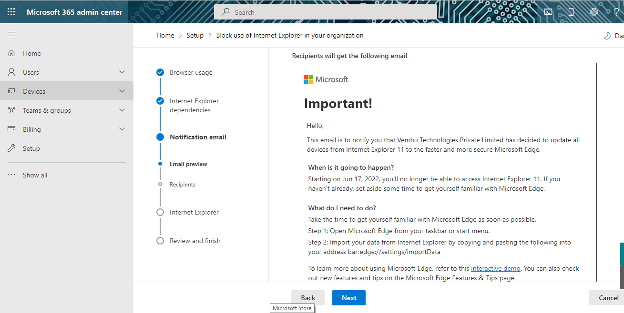
Task: Open the app launcher waffle icon
Action: point(11,12)
